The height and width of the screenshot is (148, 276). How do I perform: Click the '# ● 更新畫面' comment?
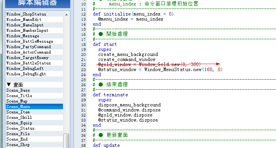110,135
